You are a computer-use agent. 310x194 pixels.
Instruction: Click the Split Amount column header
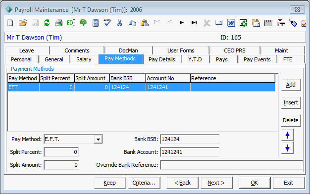click(92, 78)
